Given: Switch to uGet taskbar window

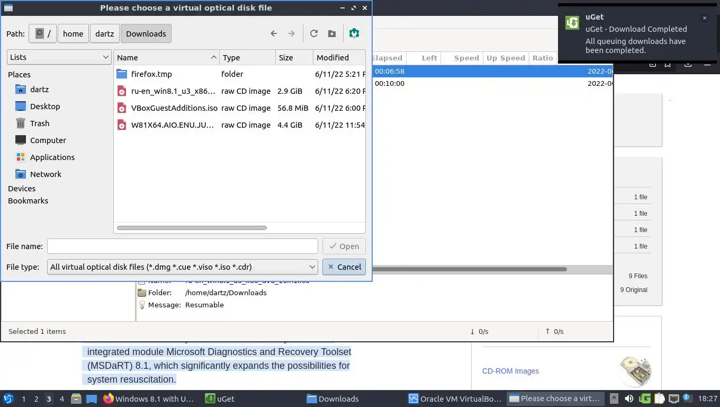Looking at the screenshot, I should [x=252, y=399].
